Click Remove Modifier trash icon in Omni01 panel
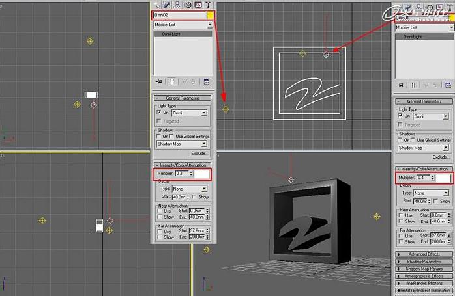The height and width of the screenshot is (296, 455). click(435, 85)
